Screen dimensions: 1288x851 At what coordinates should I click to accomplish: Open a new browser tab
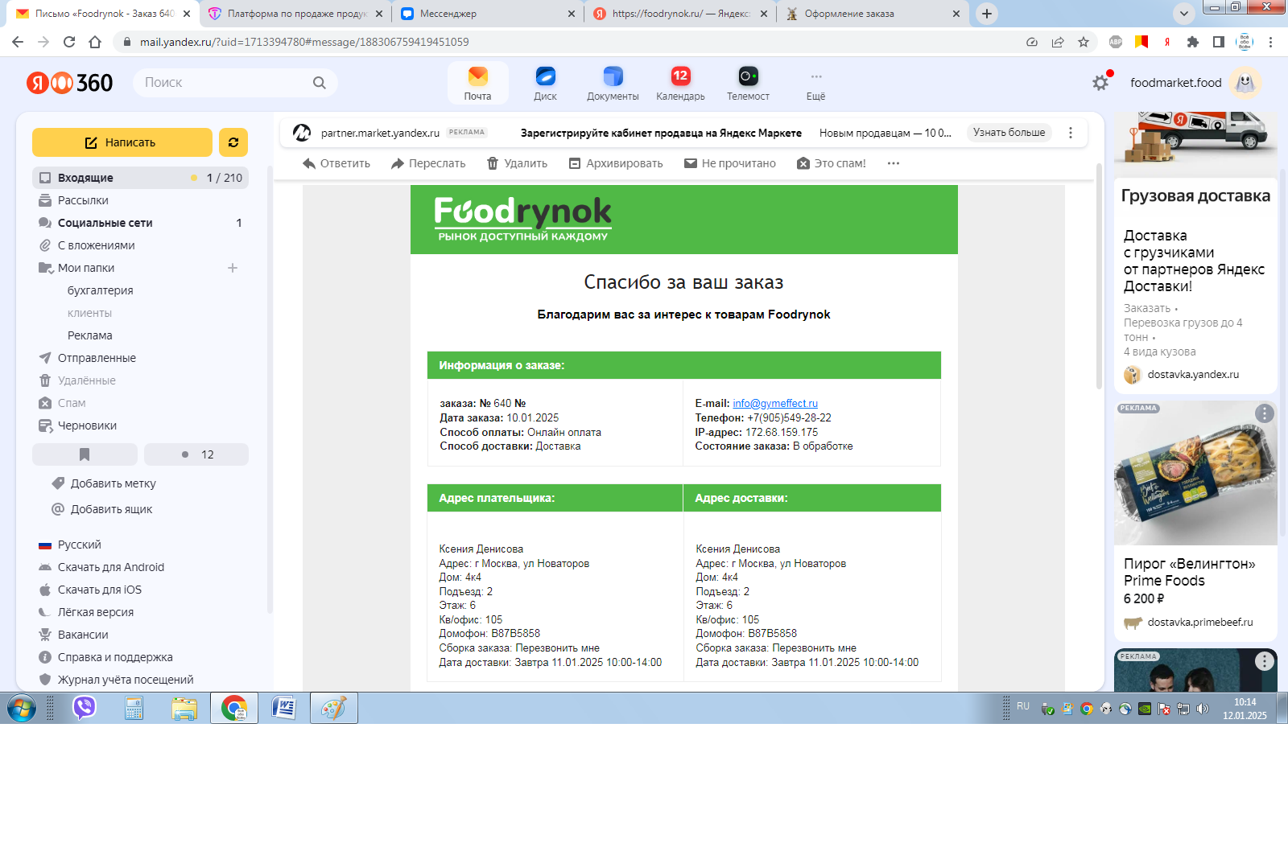tap(987, 14)
